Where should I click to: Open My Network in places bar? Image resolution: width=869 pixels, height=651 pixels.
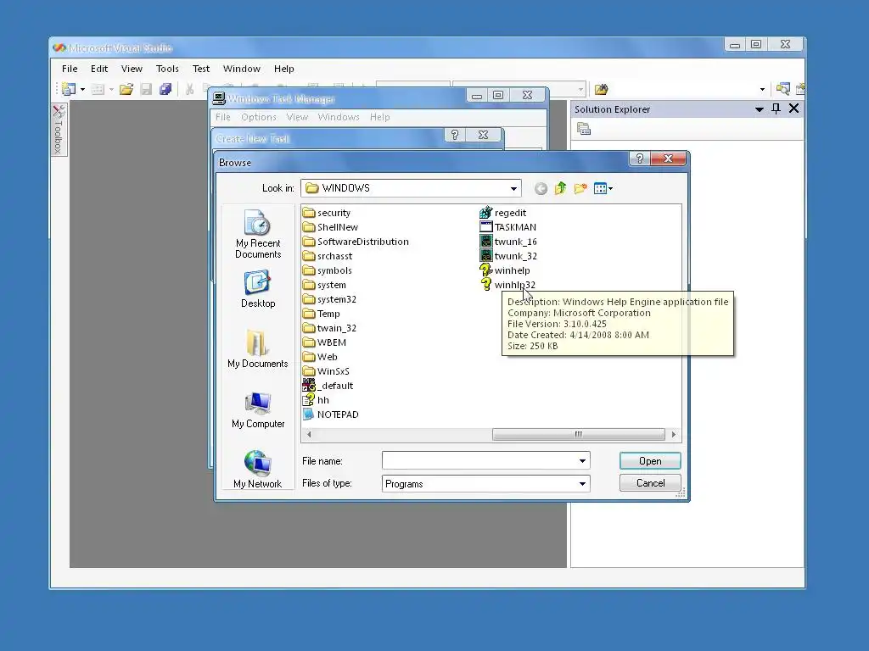click(x=258, y=470)
